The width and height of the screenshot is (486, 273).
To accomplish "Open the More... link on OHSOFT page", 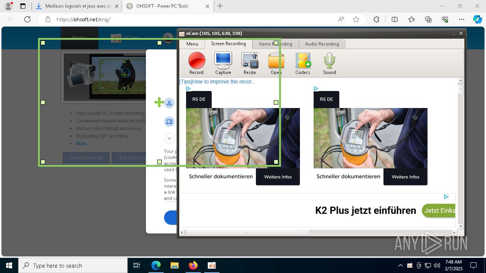I will coord(83,144).
